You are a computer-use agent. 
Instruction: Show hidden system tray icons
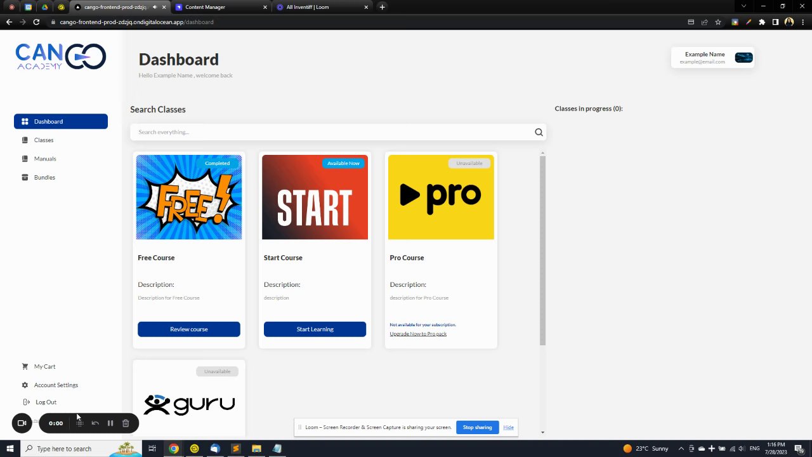(682, 449)
